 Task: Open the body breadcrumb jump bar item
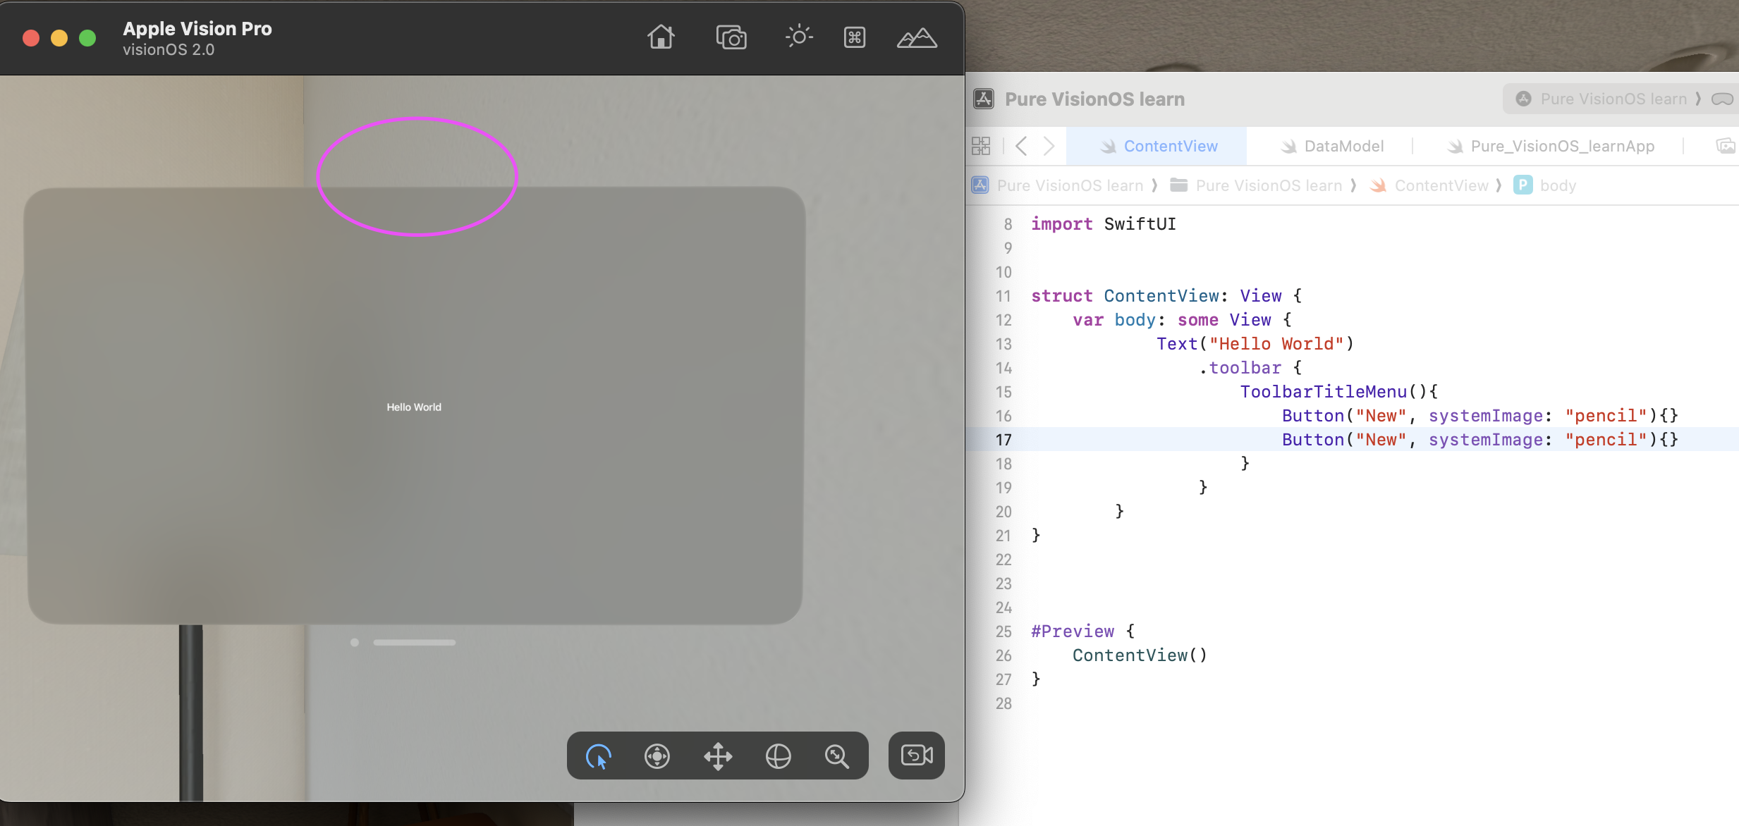coord(1557,185)
